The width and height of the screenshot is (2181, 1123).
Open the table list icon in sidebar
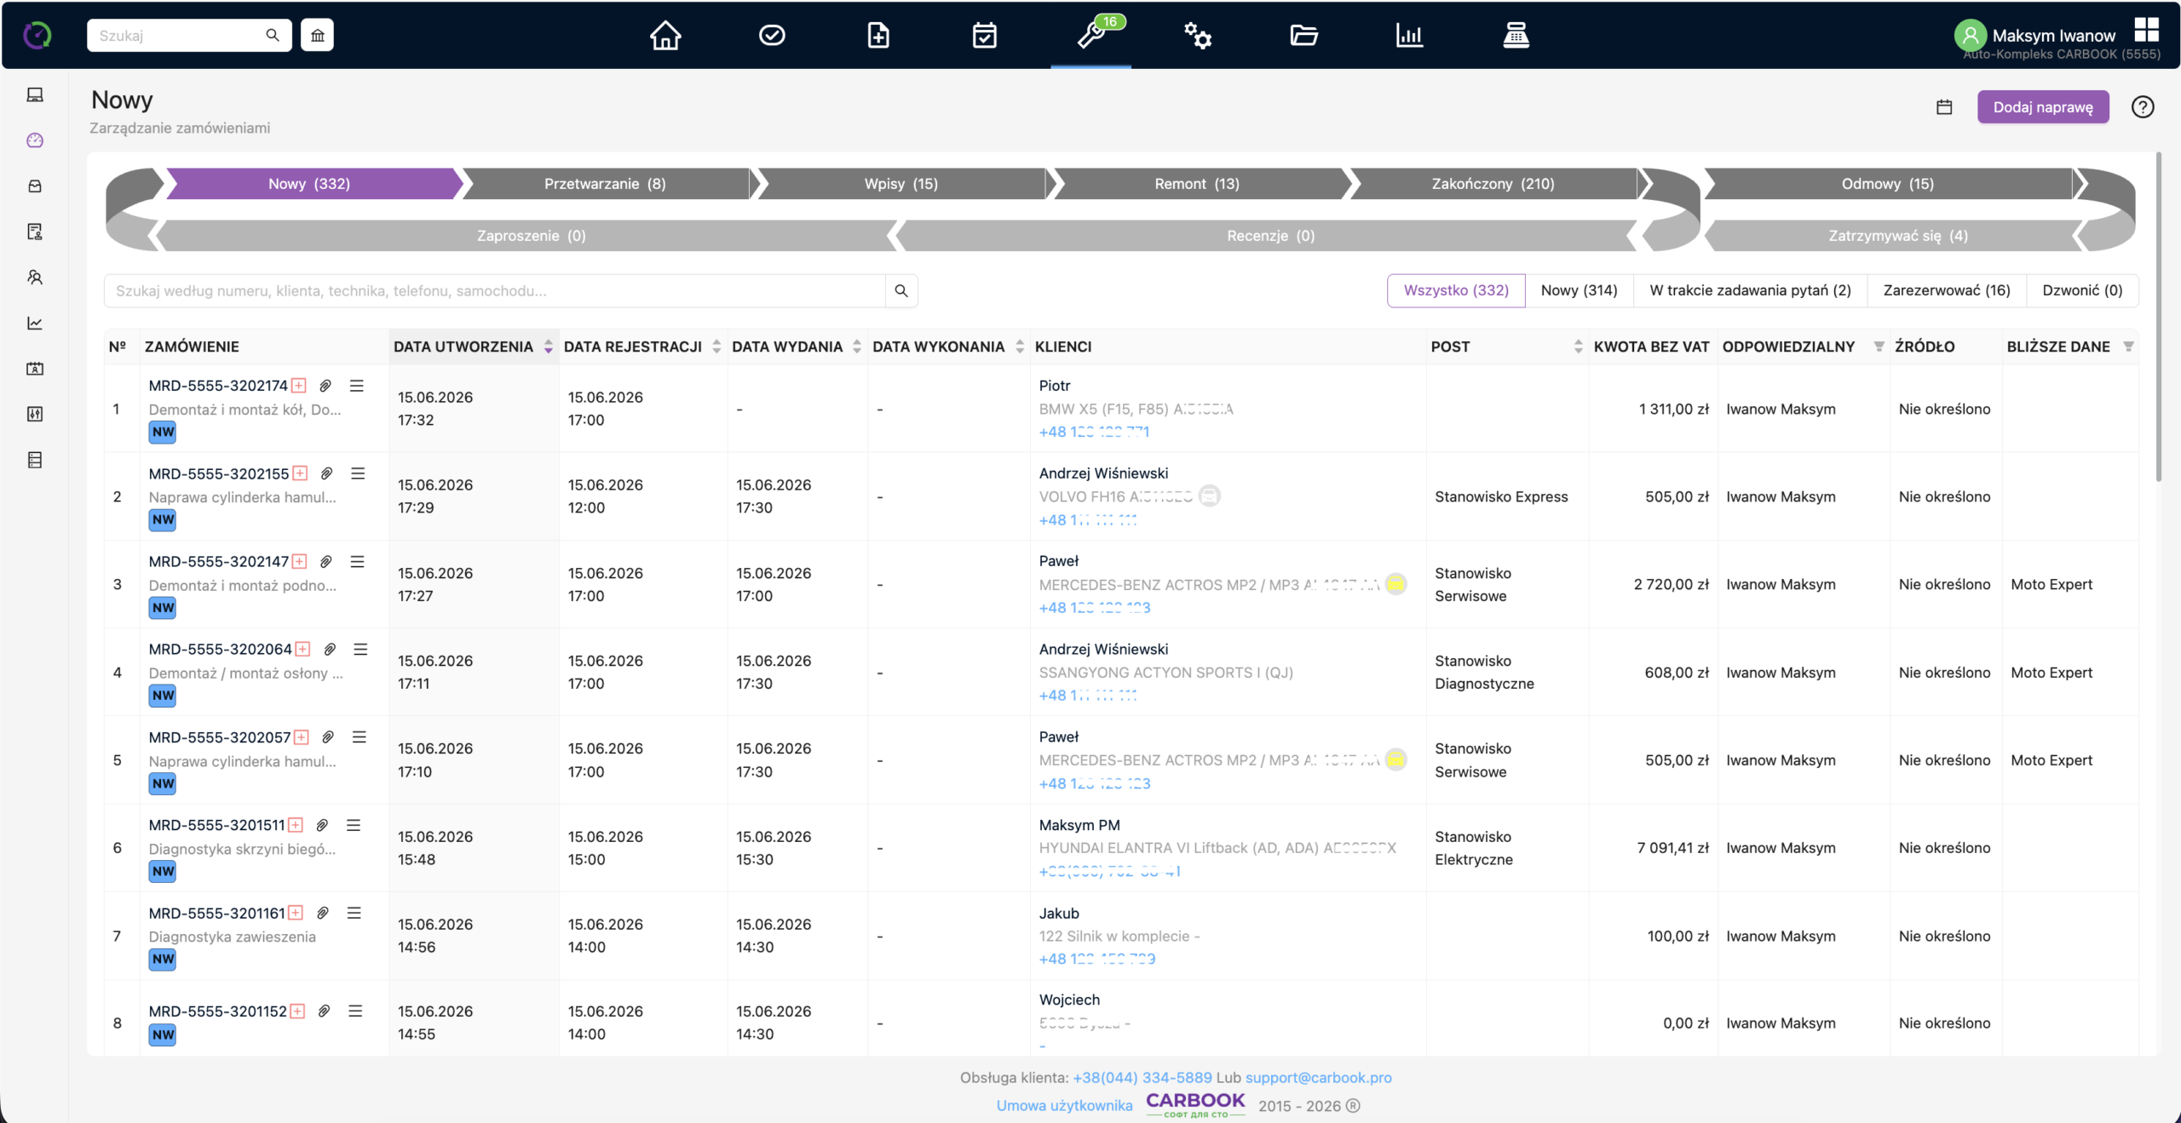click(35, 460)
